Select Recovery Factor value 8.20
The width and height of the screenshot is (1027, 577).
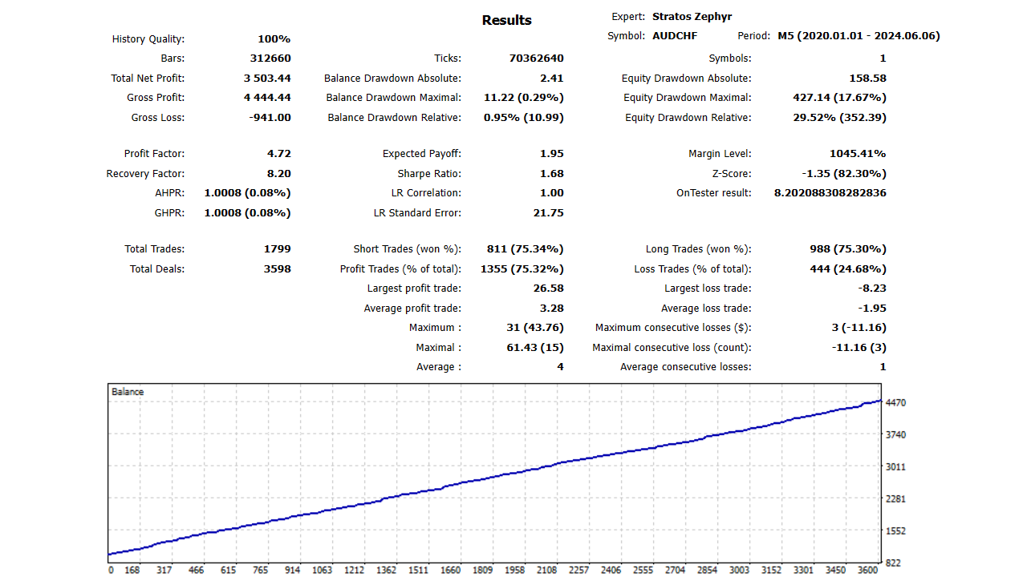(278, 174)
